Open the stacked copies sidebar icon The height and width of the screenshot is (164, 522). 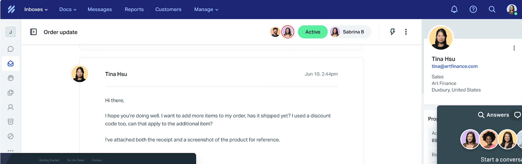[11, 92]
